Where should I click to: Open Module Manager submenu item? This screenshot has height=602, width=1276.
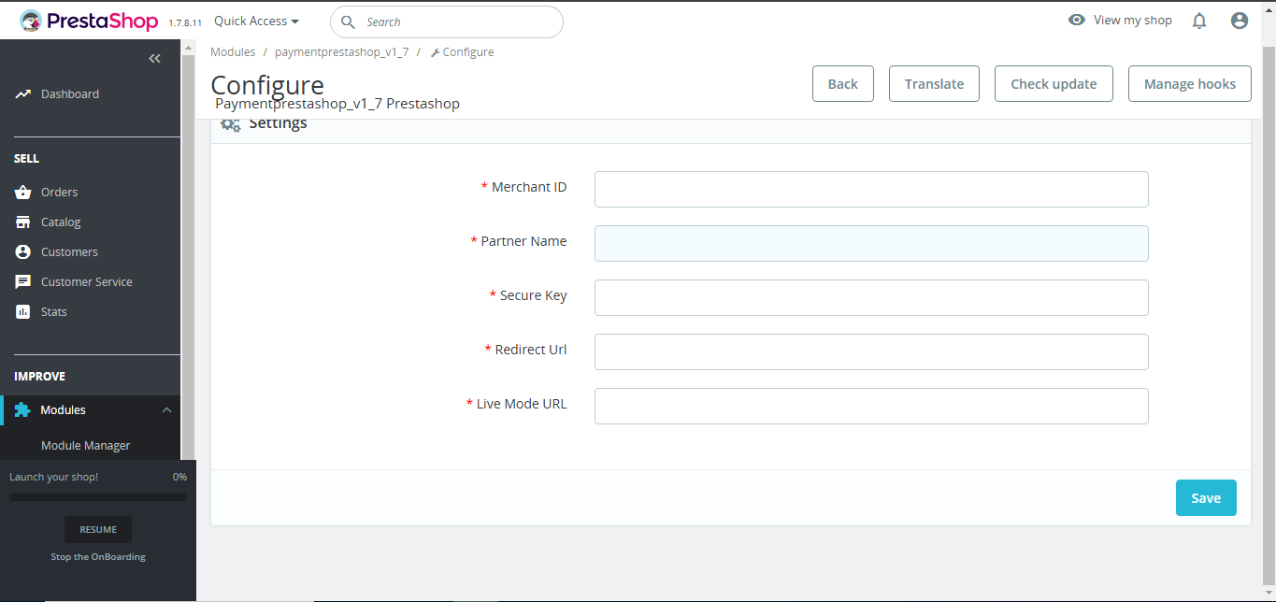coord(86,446)
